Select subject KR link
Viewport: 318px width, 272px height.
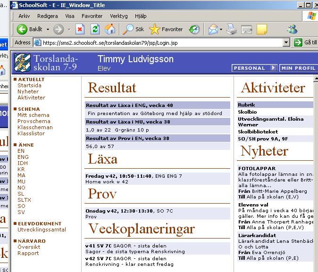21,169
